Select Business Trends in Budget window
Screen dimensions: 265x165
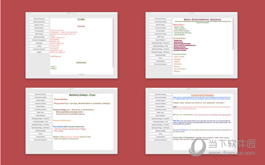pos(39,25)
